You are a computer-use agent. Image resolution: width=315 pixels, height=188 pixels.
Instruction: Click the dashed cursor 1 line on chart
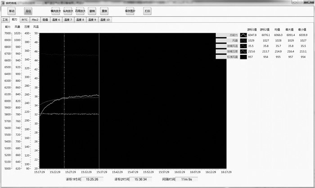[64, 100]
